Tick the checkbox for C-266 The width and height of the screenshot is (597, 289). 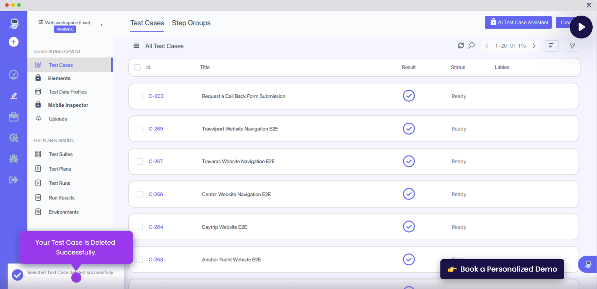[140, 194]
